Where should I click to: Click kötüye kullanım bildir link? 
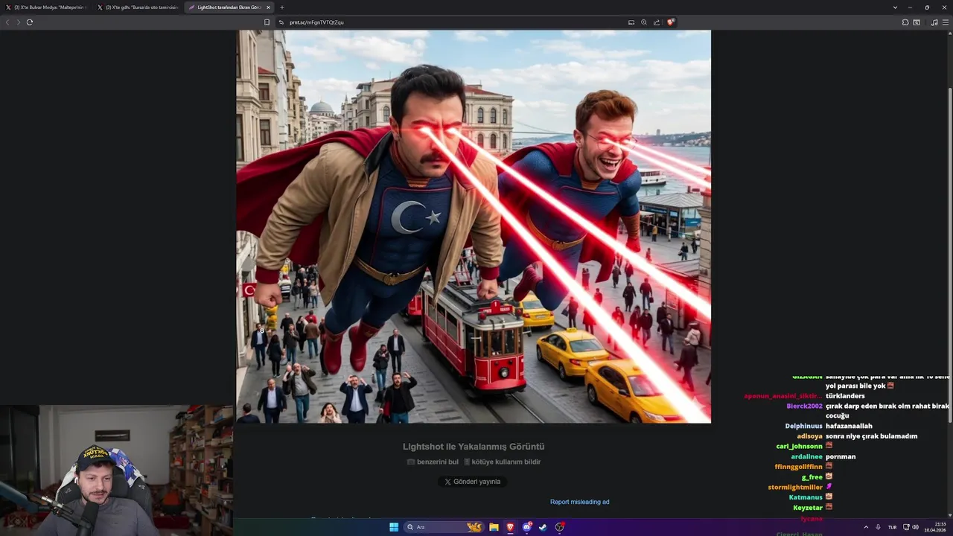coord(503,462)
